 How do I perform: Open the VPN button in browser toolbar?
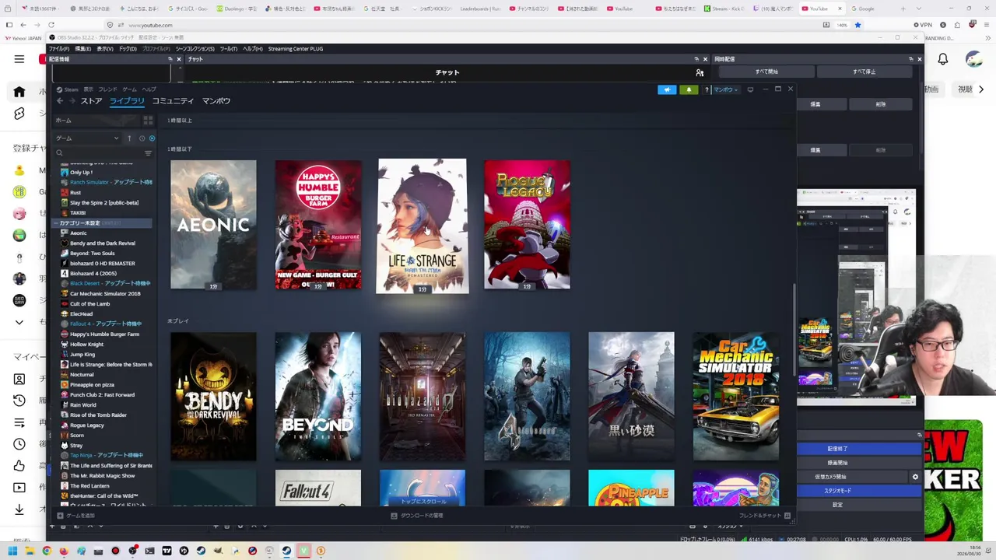[922, 25]
